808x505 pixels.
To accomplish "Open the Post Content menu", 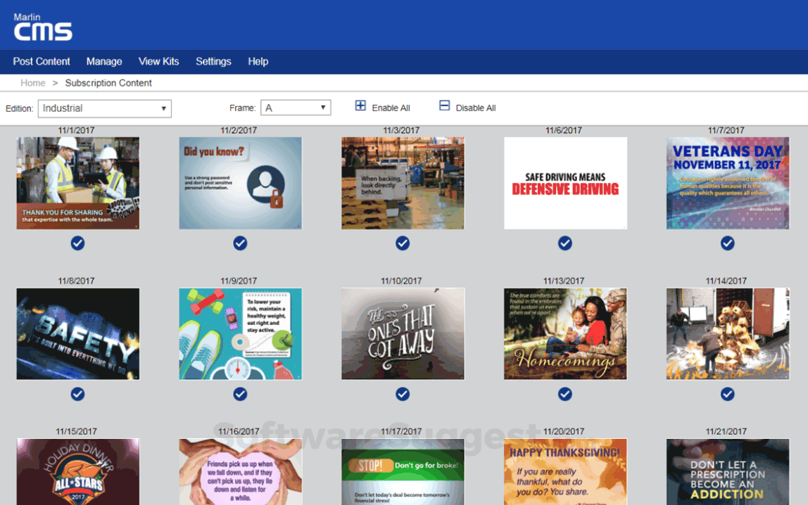I will (41, 62).
